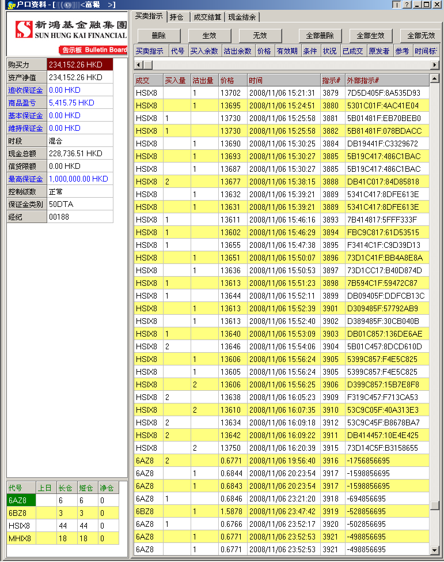
Task: Open the 现金结余 tab
Action: [x=242, y=17]
